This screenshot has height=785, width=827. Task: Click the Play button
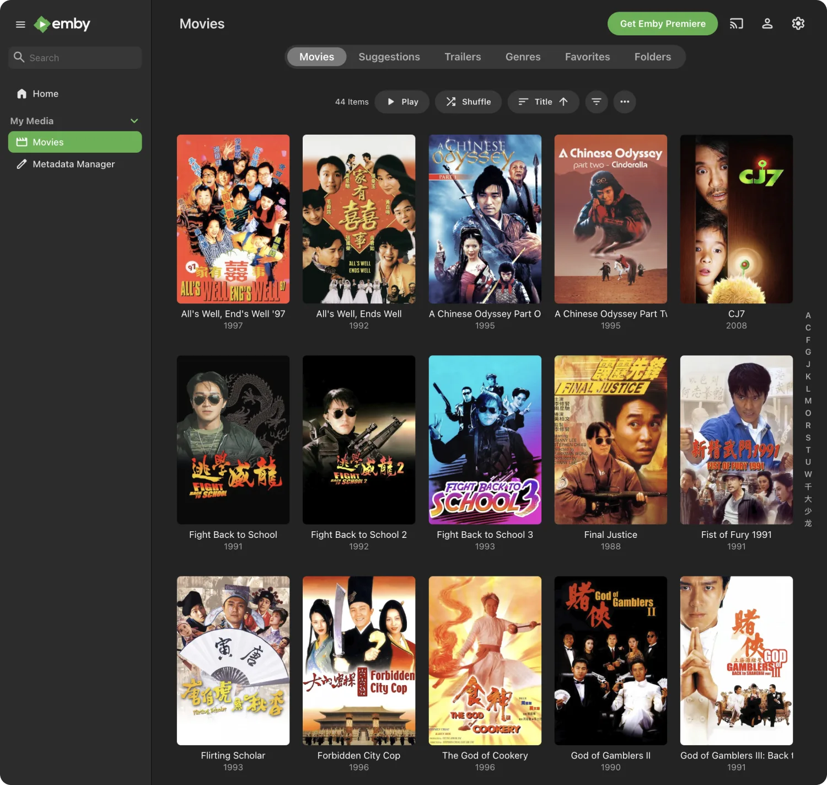(402, 102)
